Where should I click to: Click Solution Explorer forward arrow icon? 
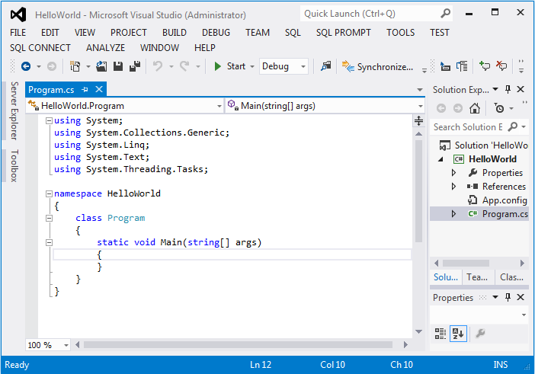click(x=458, y=108)
